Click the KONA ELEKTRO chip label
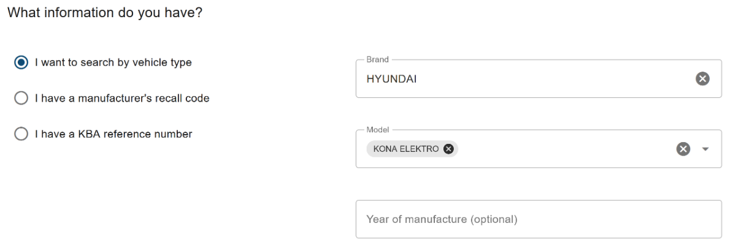 406,149
